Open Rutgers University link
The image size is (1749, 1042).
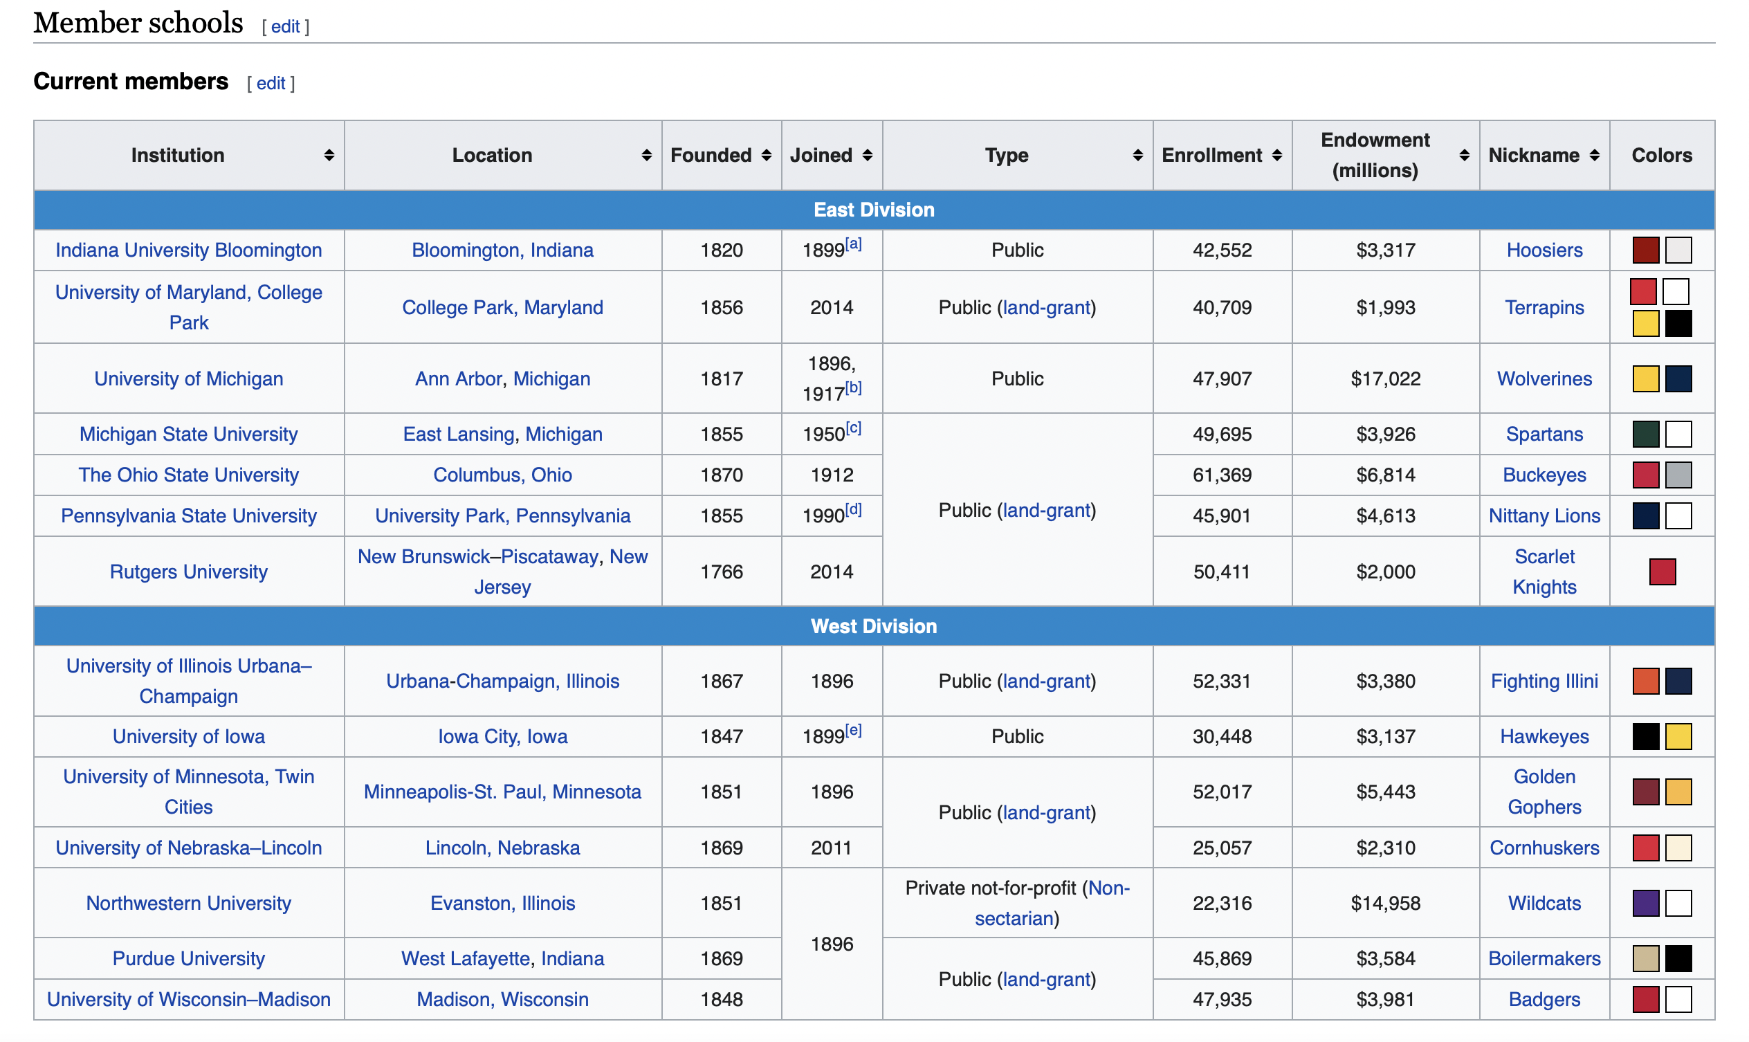189,572
